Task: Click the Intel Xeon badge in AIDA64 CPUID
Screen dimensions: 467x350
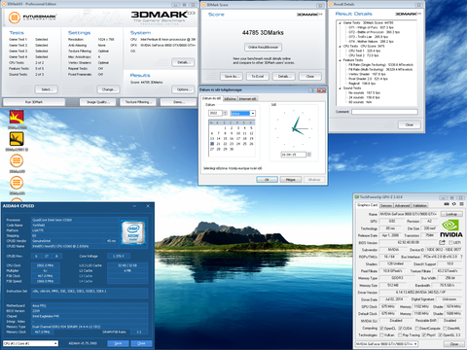Action: tap(133, 232)
